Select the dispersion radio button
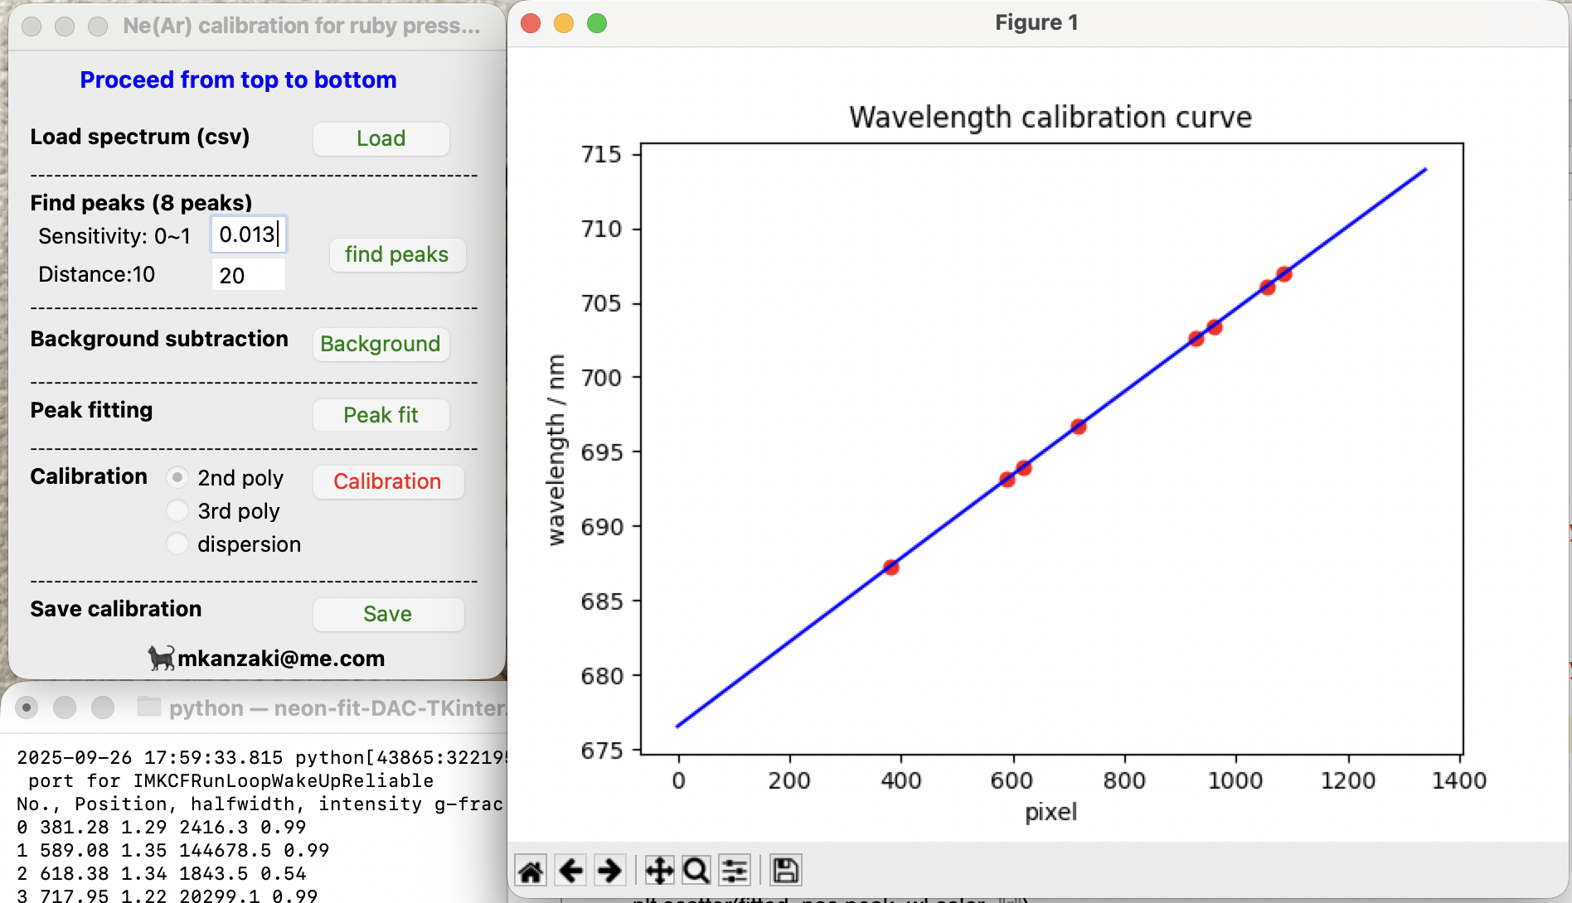Image resolution: width=1572 pixels, height=903 pixels. 177,544
